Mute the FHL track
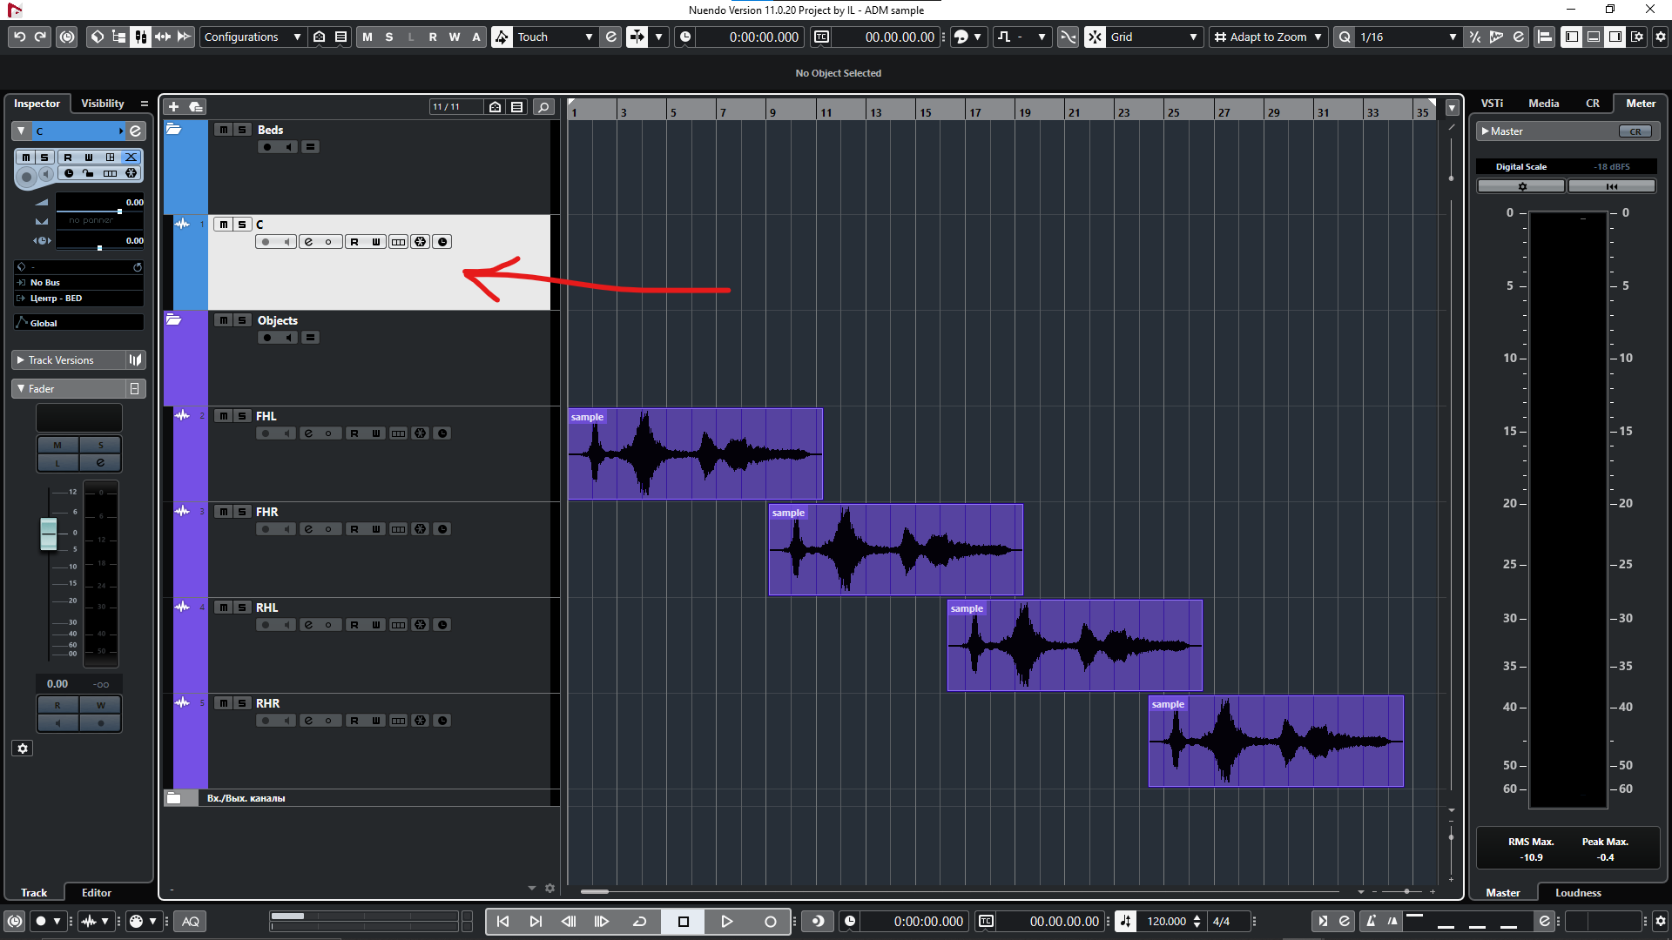Image resolution: width=1672 pixels, height=940 pixels. pos(224,416)
